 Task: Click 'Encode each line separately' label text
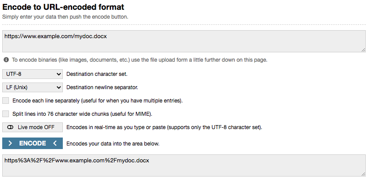point(98,101)
